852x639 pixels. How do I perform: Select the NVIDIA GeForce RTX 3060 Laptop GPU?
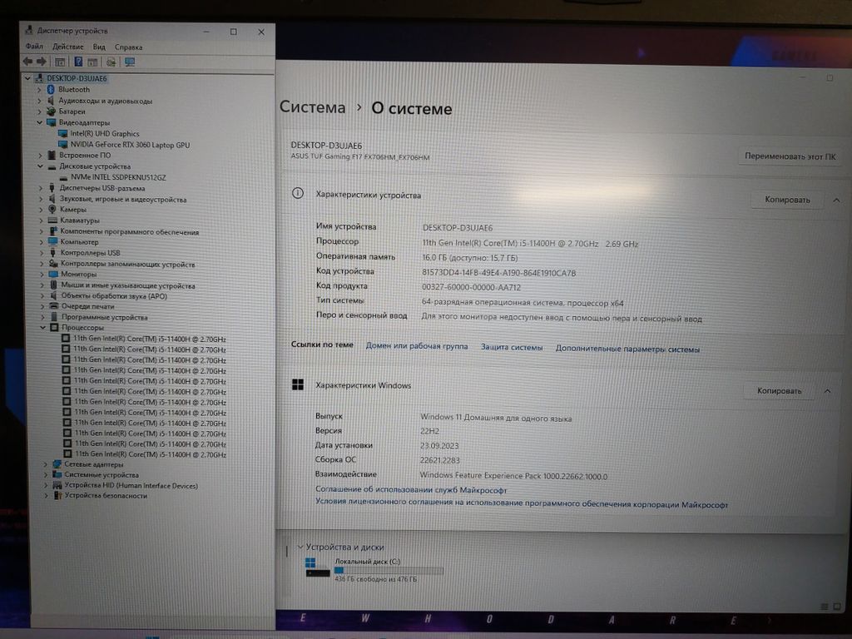[129, 145]
